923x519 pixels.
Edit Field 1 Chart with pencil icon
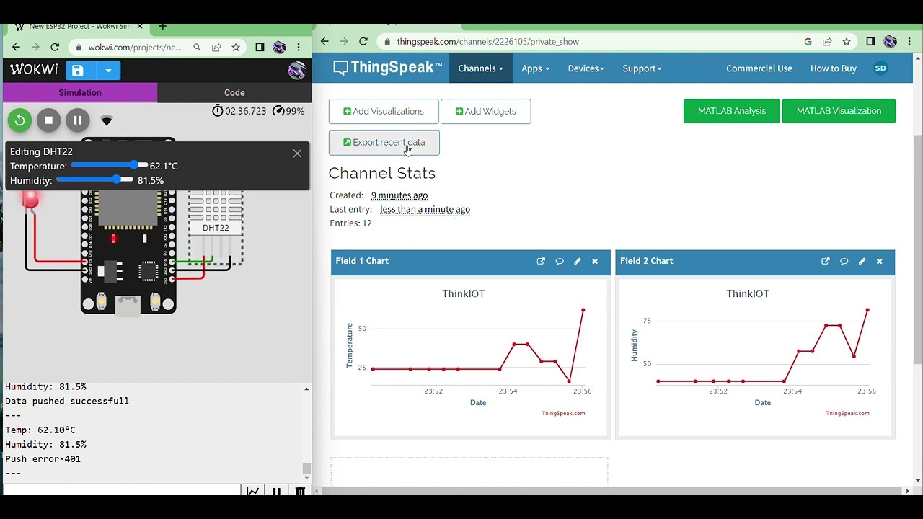577,261
